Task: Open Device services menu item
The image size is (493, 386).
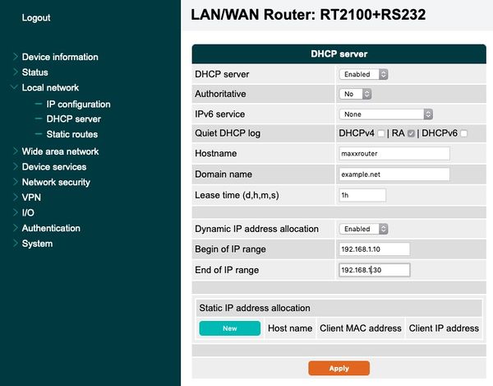Action: click(54, 167)
